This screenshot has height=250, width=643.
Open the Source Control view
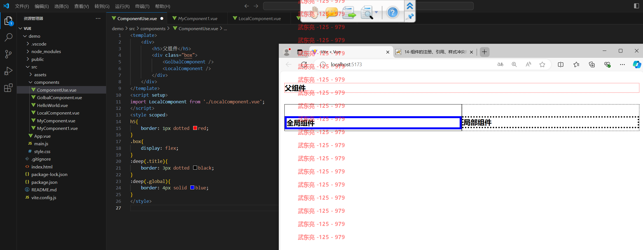pyautogui.click(x=8, y=54)
